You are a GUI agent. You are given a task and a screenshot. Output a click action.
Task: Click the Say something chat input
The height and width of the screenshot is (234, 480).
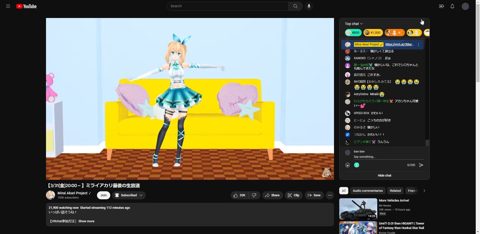tap(388, 157)
